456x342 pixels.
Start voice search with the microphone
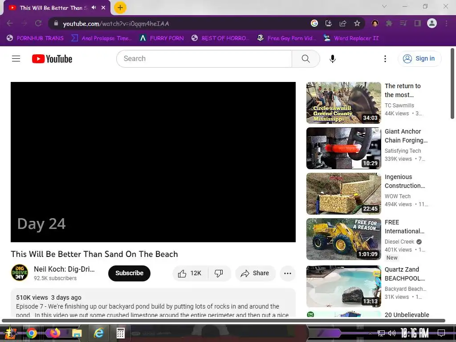click(332, 59)
